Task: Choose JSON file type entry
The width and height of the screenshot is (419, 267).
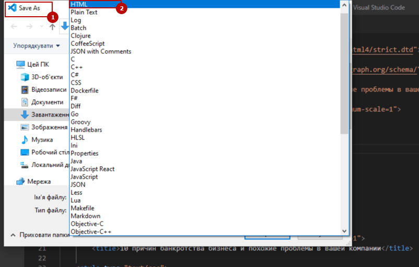Action: click(205, 184)
